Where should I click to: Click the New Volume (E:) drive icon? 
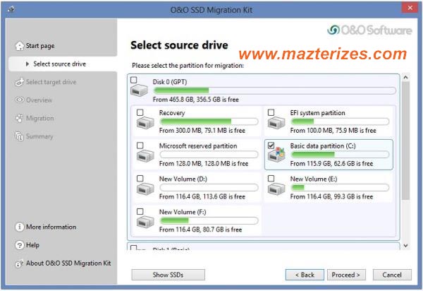pos(276,189)
